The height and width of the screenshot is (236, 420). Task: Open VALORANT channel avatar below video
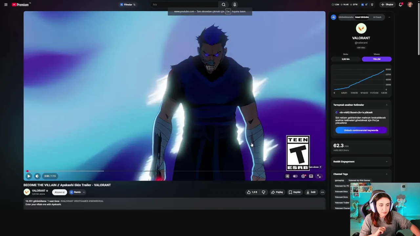27,192
